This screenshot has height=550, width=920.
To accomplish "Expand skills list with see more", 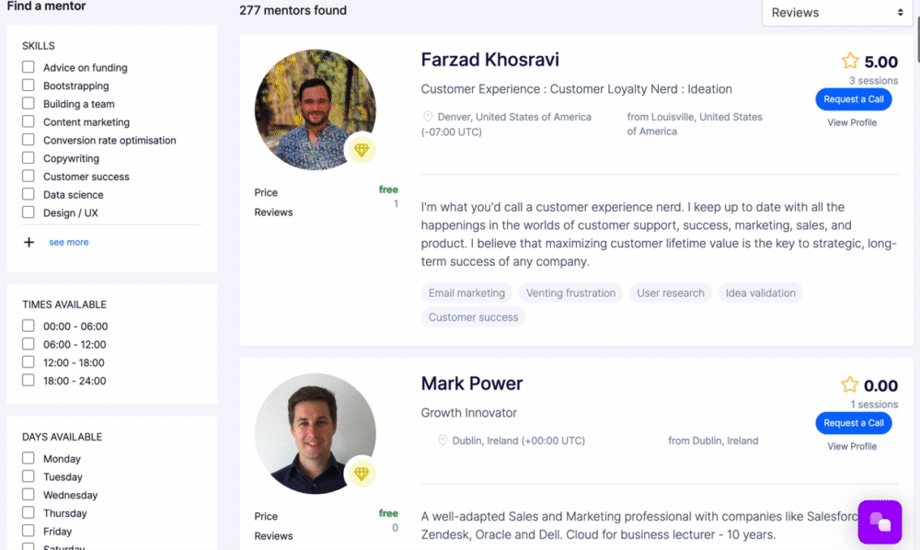I will tap(69, 242).
